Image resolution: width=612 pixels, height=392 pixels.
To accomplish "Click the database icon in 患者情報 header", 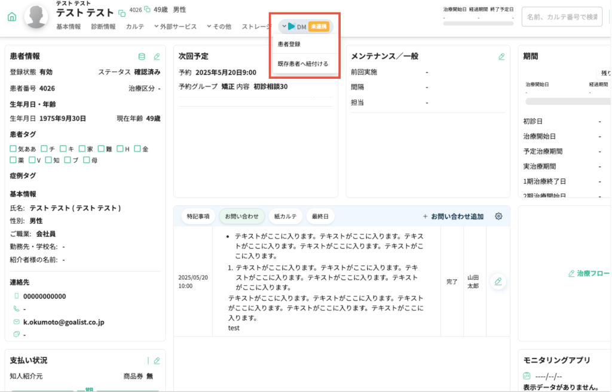I will (142, 57).
